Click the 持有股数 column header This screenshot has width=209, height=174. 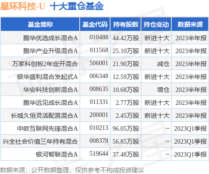(126, 25)
